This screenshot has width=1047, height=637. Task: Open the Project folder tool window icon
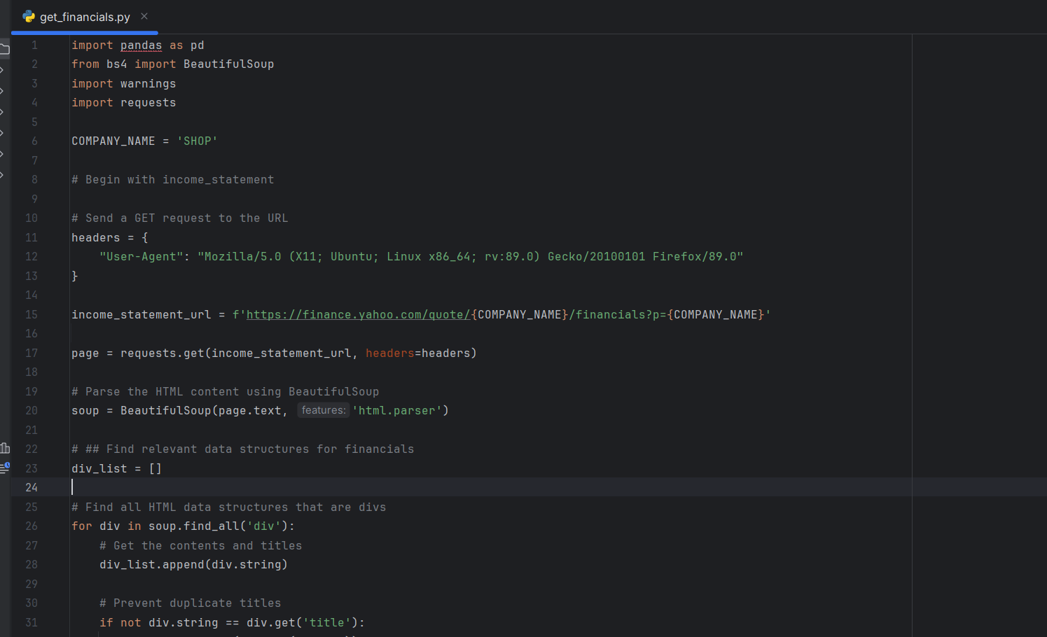point(4,49)
